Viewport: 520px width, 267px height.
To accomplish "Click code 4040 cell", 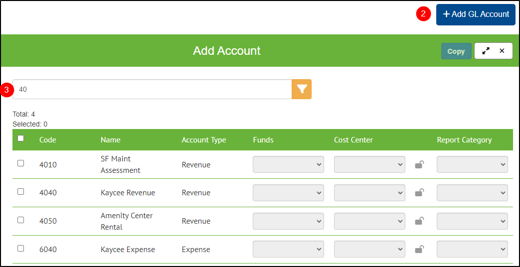I will [x=48, y=193].
